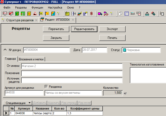Open the blue lined table toolbar icon
This screenshot has height=116, width=166.
126,13
